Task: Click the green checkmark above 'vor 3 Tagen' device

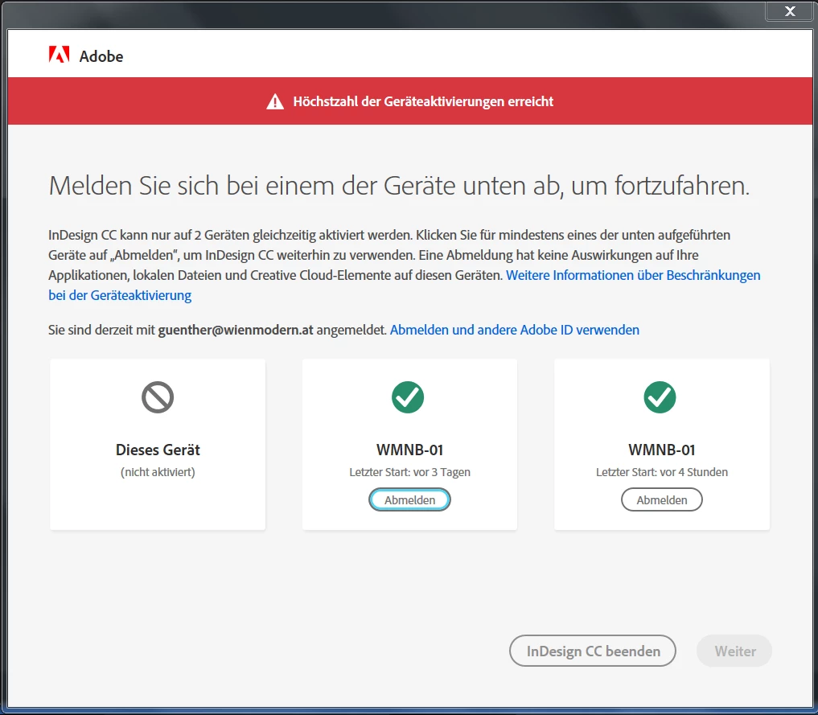Action: (x=408, y=397)
